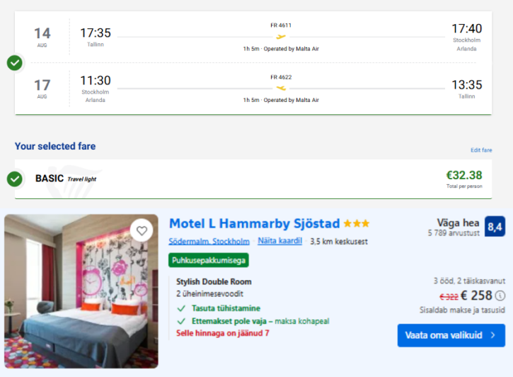Open the Södermalm, Stockholm location link
Viewport: 513px width, 377px height.
point(209,242)
